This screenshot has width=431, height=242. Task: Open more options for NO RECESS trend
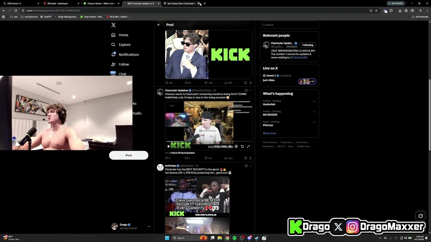(x=314, y=112)
